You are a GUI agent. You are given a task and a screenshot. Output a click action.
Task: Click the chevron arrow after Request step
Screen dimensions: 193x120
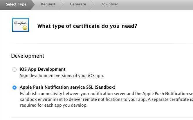tap(61, 4)
